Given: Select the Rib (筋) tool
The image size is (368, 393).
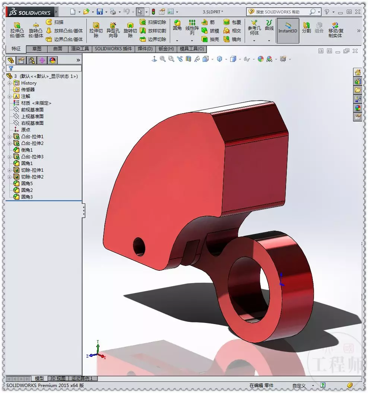Looking at the screenshot, I should (208, 22).
